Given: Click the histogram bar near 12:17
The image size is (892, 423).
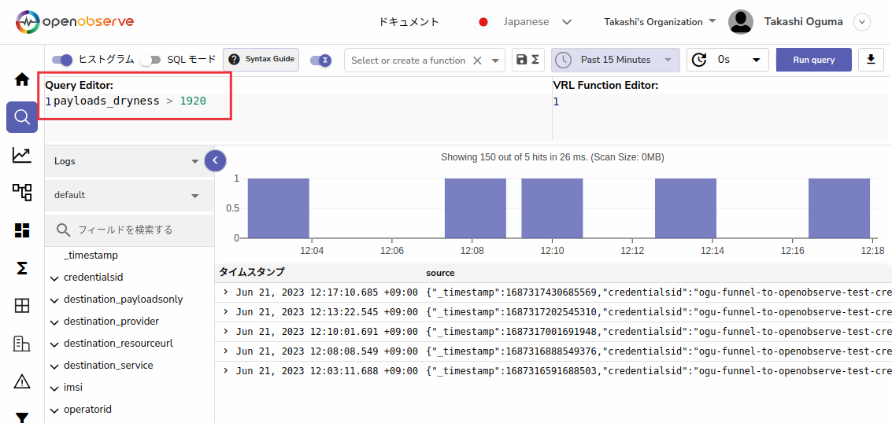Looking at the screenshot, I should [x=839, y=208].
